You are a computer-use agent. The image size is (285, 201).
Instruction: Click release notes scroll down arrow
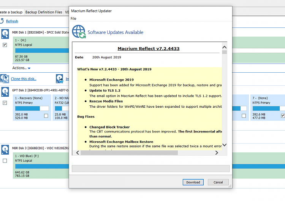click(225, 145)
